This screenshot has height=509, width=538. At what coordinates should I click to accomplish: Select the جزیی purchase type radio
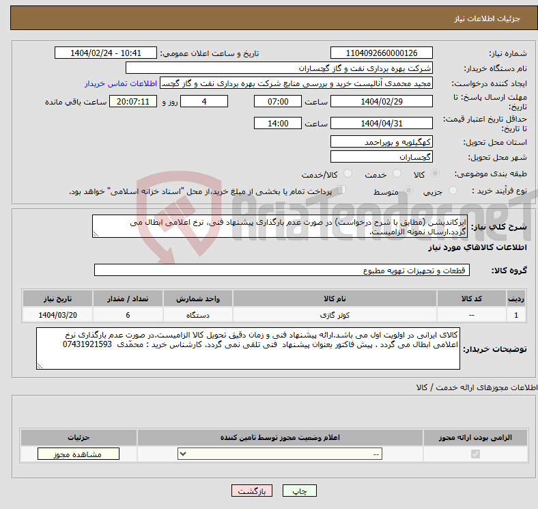453,190
